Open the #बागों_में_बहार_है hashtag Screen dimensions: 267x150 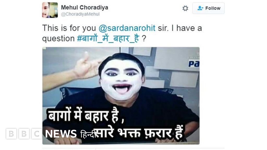click(108, 38)
